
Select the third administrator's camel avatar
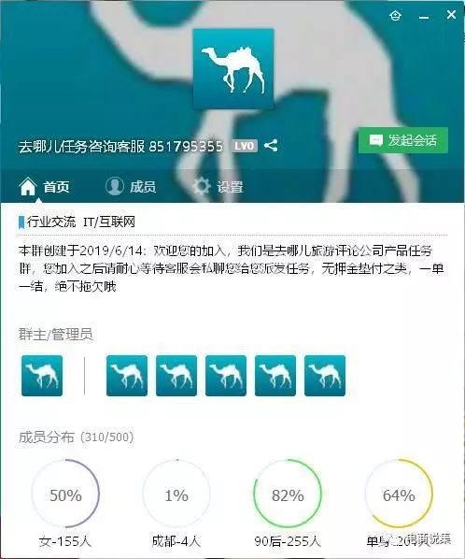click(x=226, y=376)
